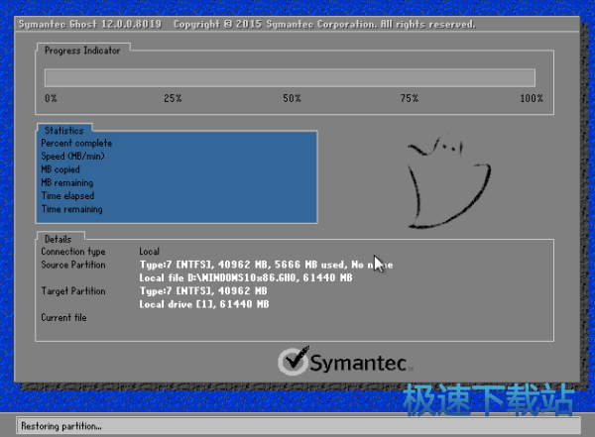Click the Local file D:\WINDOWS10x86.GHO line
This screenshot has height=437, width=595.
[246, 277]
